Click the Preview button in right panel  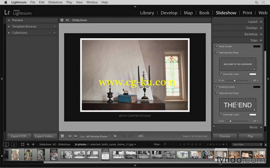(225, 136)
